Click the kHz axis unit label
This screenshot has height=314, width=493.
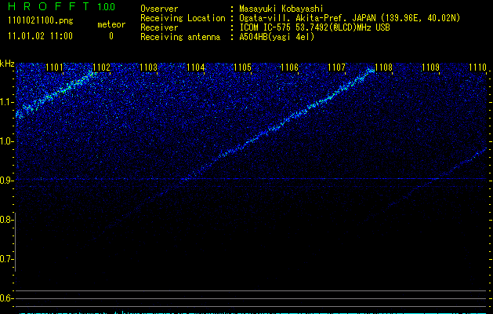point(7,64)
